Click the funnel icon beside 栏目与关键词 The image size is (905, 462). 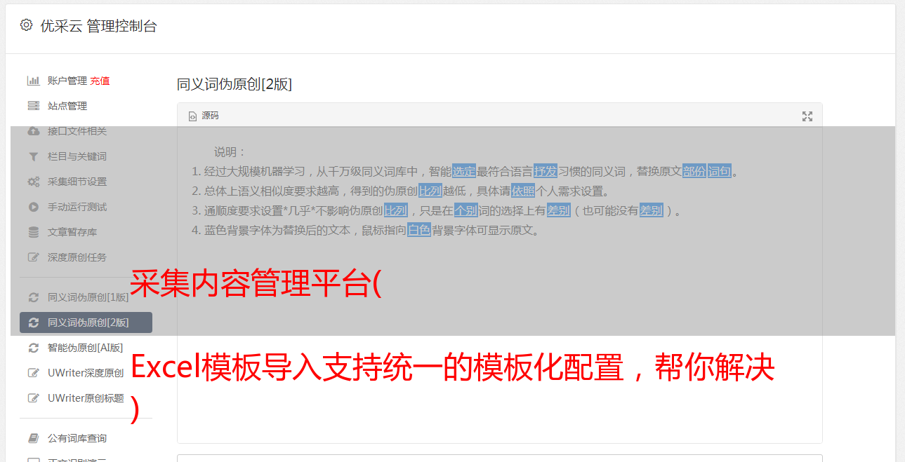pyautogui.click(x=33, y=156)
